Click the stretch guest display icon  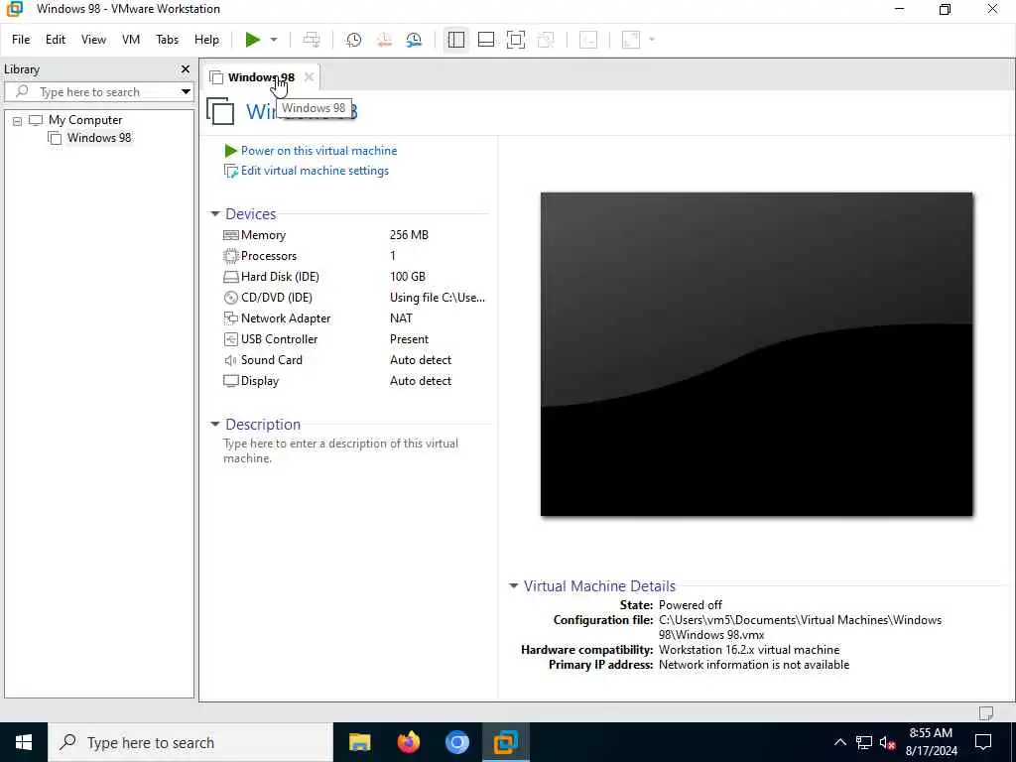point(631,40)
